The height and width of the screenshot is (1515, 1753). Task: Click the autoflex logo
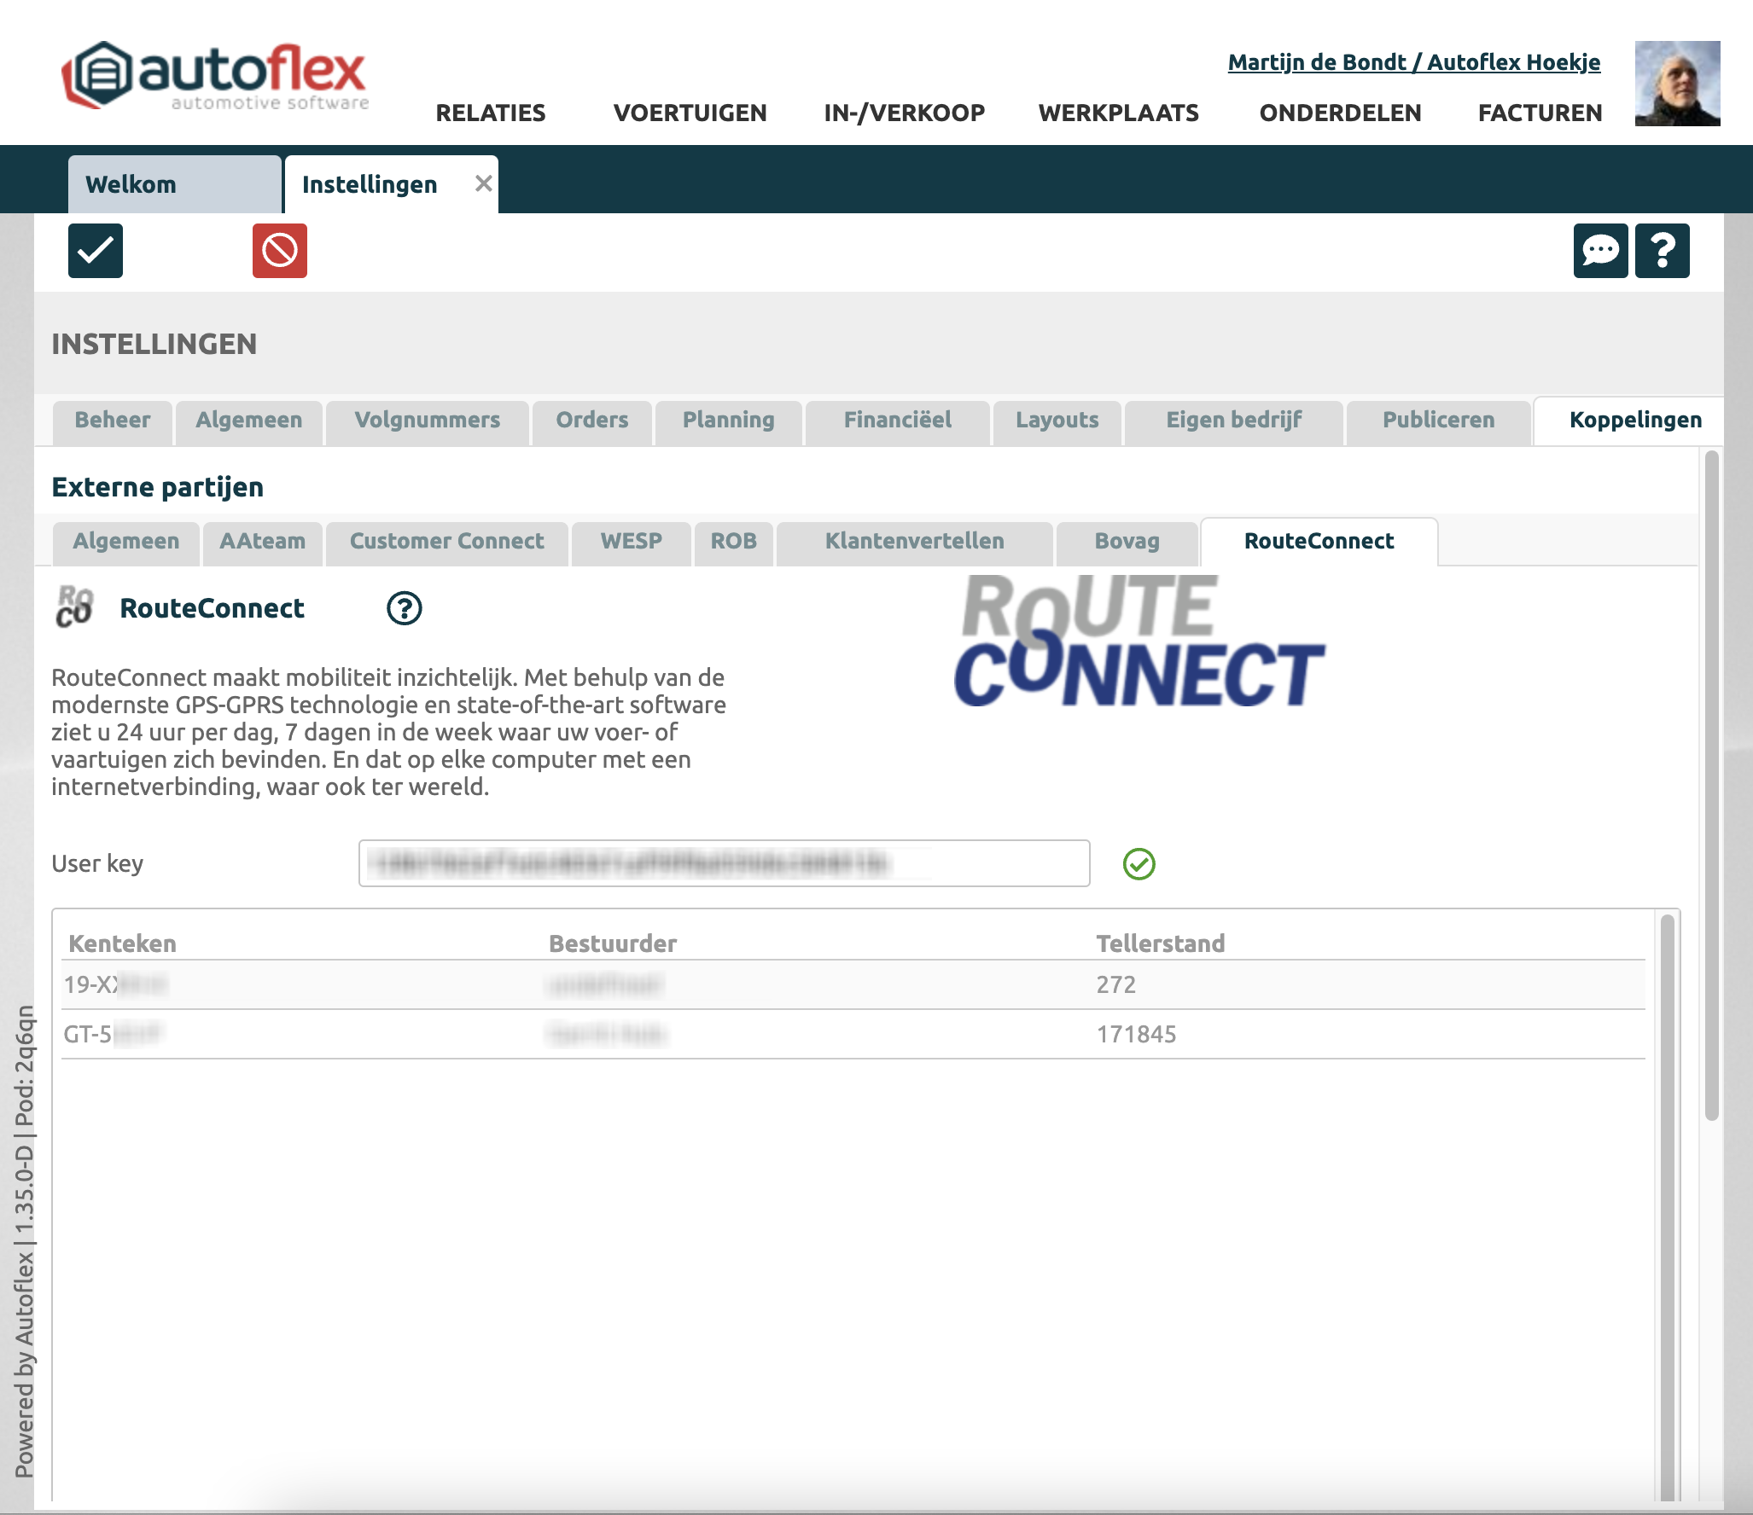[x=216, y=77]
